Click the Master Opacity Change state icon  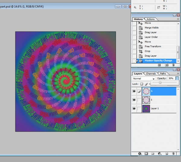coord(141,61)
